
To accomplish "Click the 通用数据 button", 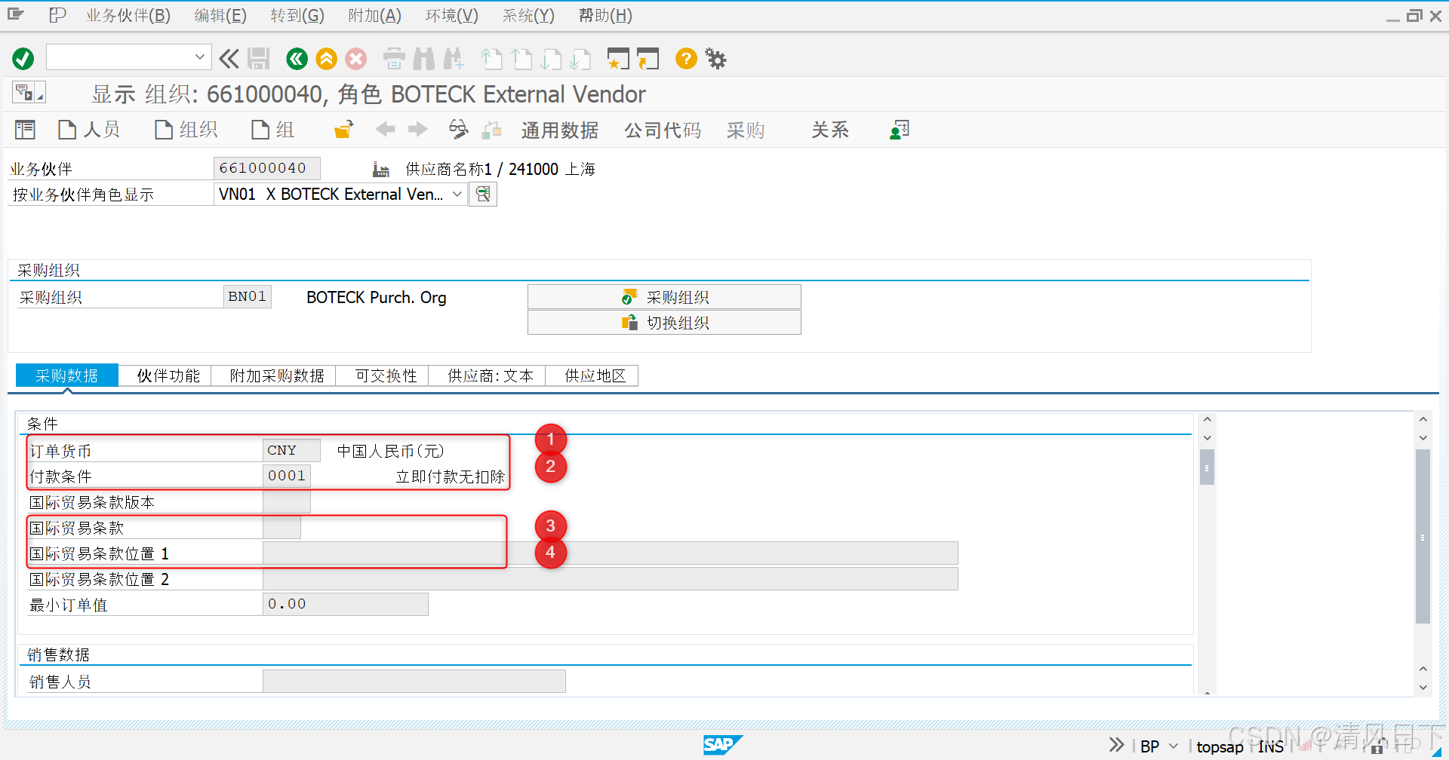I will 559,130.
